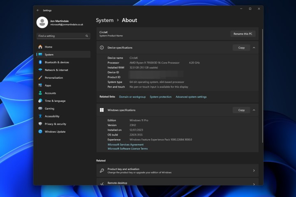Collapse the Device specifications section

(x=254, y=48)
